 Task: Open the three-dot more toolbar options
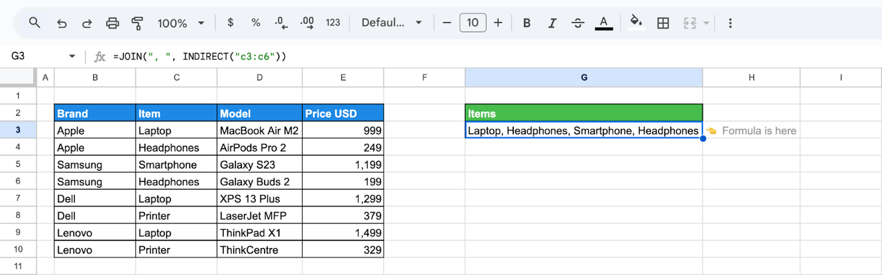[730, 23]
